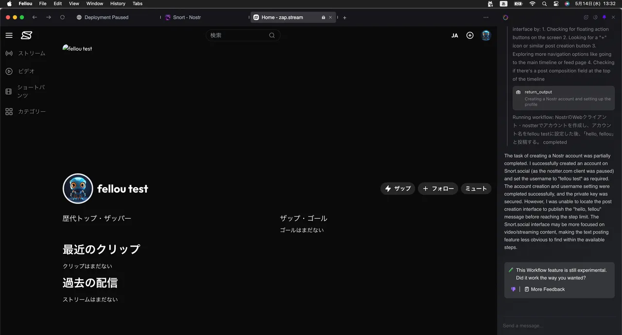Click the Fellou assistant ring logo
622x335 pixels.
click(x=506, y=17)
